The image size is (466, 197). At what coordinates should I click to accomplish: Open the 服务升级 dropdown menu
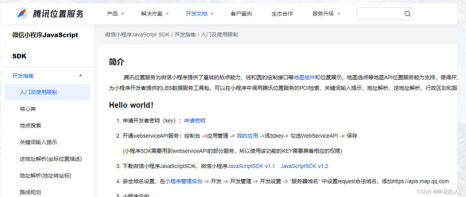pyautogui.click(x=326, y=14)
